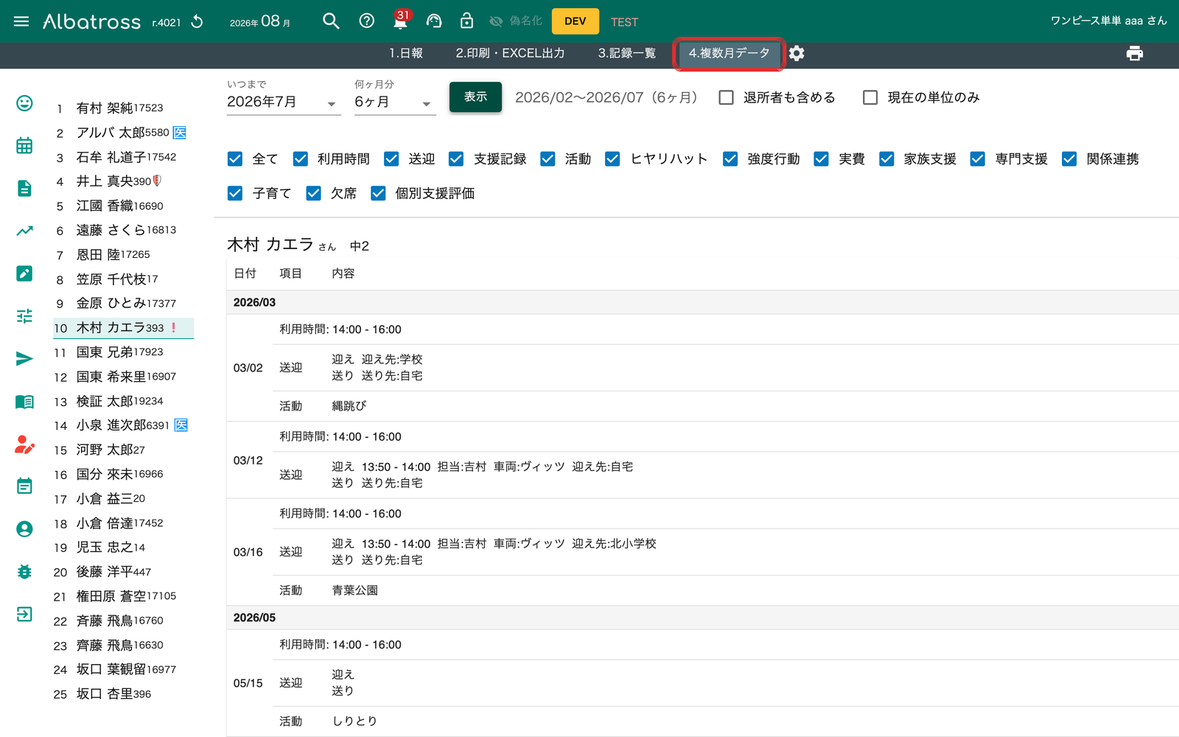This screenshot has width=1179, height=737.
Task: Click the printer icon
Action: pos(1135,53)
